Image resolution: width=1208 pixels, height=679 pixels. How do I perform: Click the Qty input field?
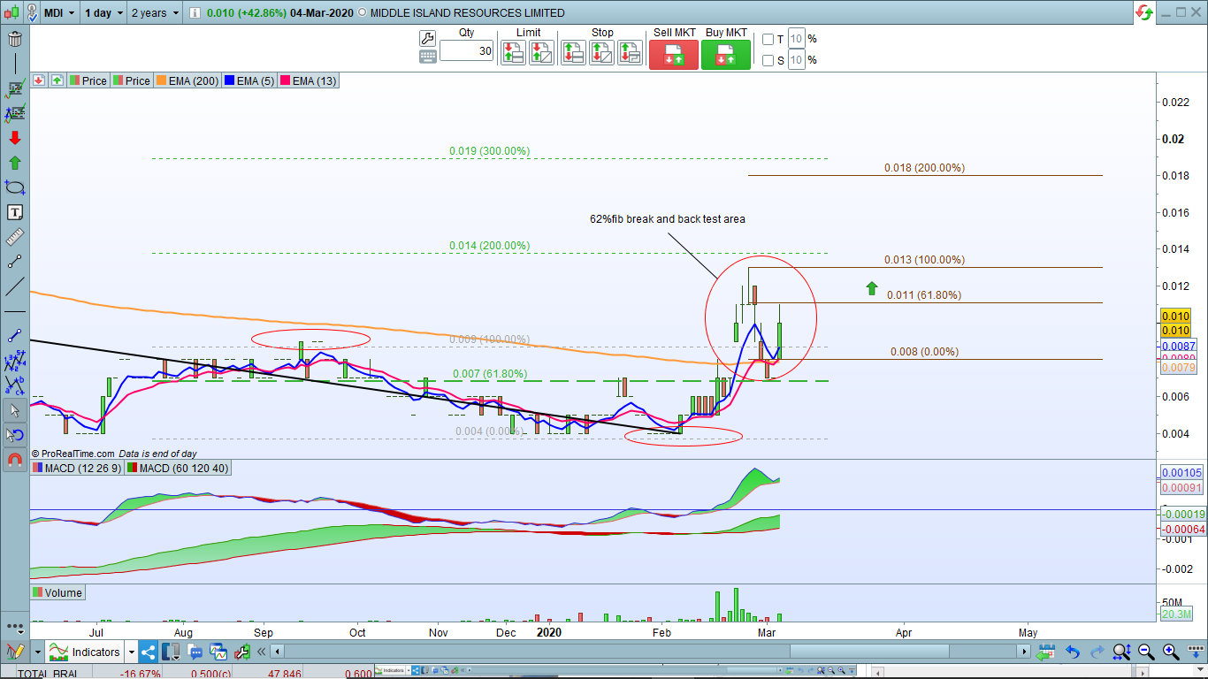(466, 50)
